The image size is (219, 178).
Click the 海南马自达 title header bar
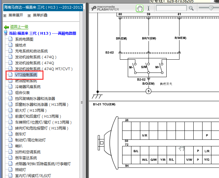pyautogui.click(x=43, y=7)
